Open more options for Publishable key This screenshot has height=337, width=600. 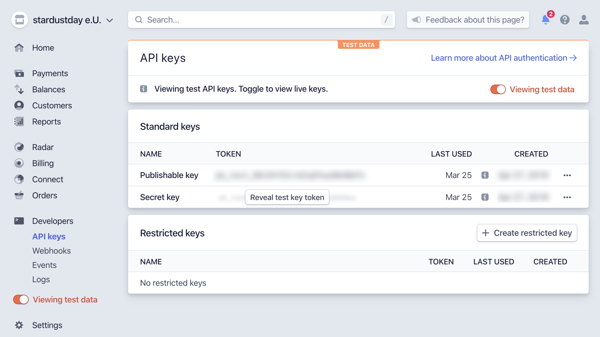coord(567,175)
